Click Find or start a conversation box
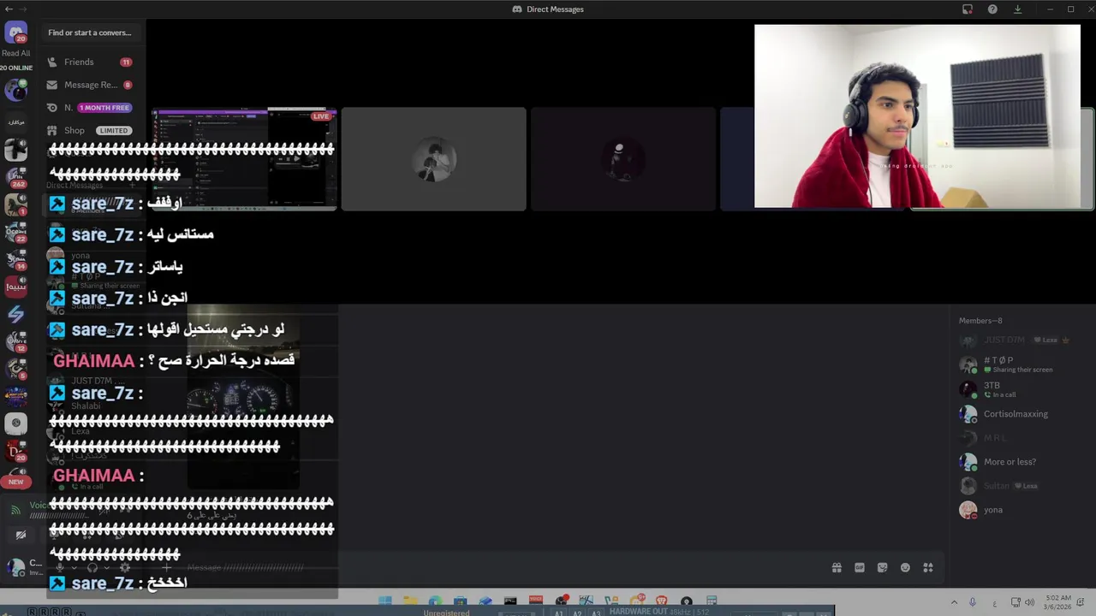The image size is (1096, 616). pos(90,33)
